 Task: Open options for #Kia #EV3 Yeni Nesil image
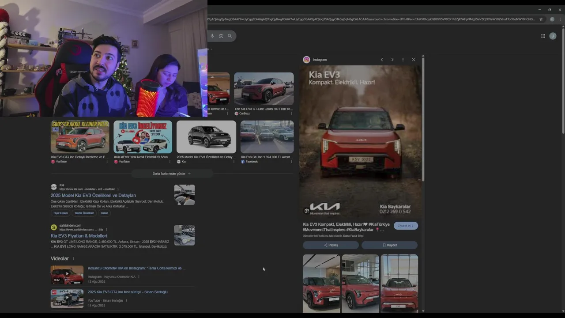click(170, 162)
